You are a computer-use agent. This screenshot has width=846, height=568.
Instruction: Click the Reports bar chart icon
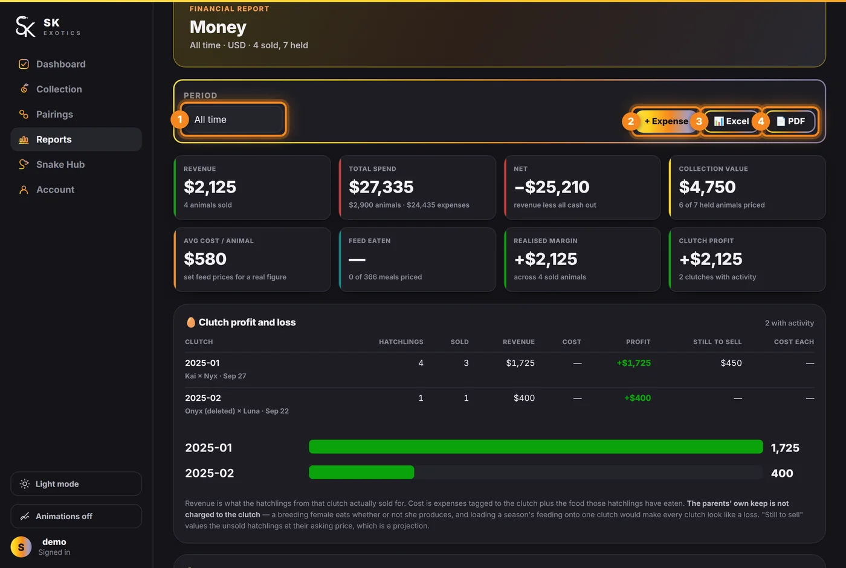[x=24, y=139]
